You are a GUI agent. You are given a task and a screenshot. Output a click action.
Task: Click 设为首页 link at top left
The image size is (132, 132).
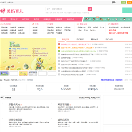[x=3, y=2]
